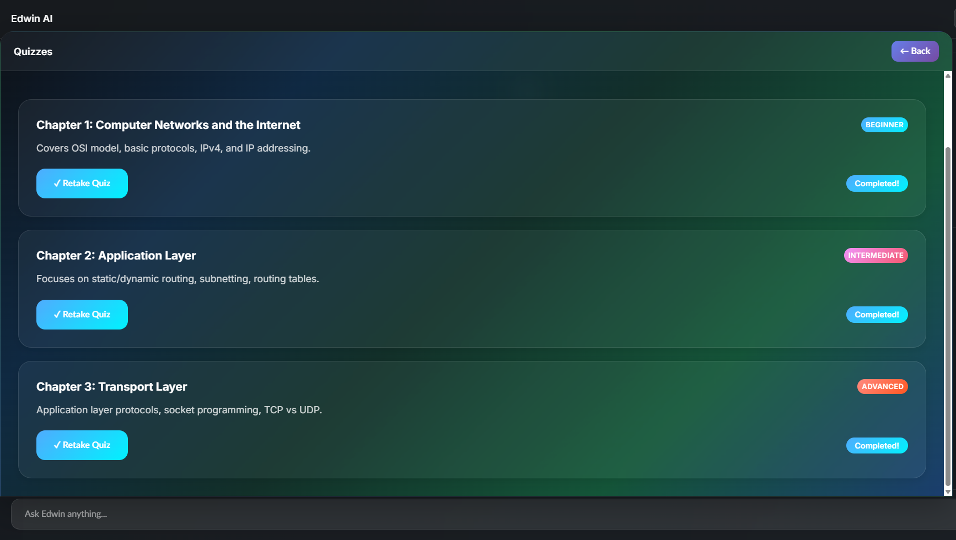Click the Edwin AI app title

[32, 19]
